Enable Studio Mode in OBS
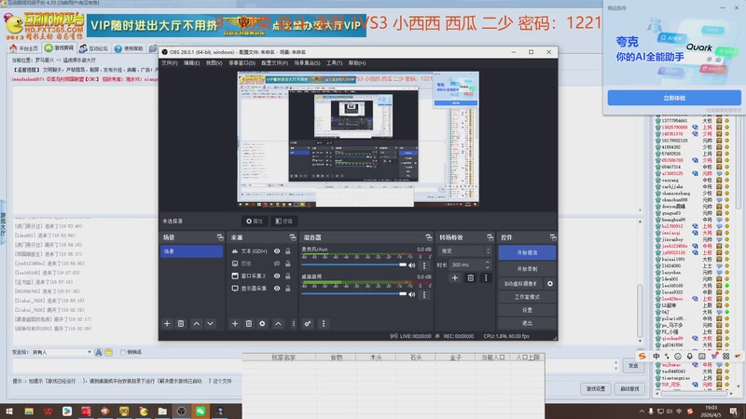 [x=527, y=297]
